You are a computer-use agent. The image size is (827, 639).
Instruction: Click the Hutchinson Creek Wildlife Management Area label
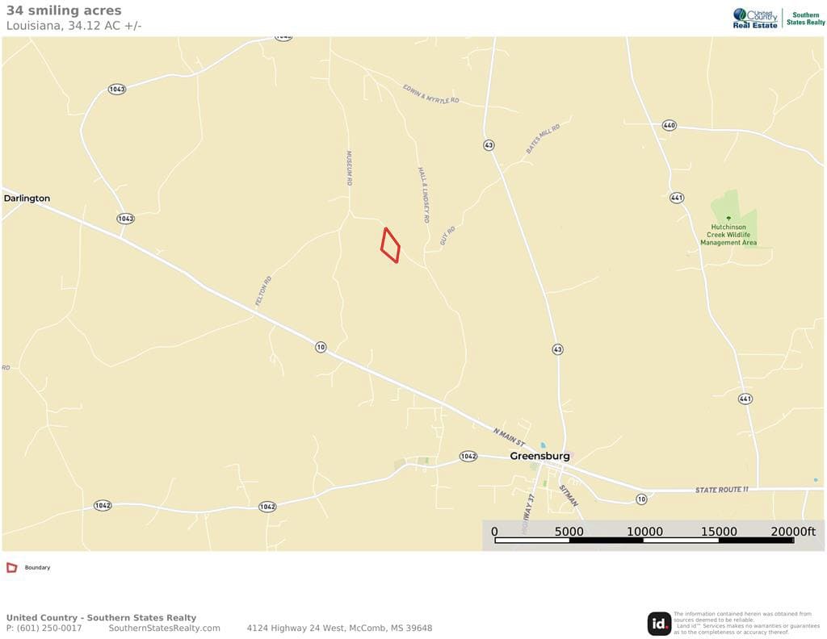[x=728, y=235]
